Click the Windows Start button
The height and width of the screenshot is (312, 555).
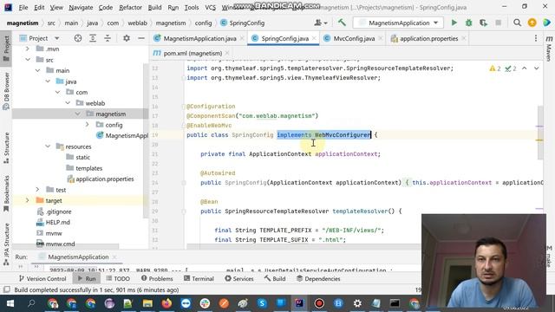10,303
